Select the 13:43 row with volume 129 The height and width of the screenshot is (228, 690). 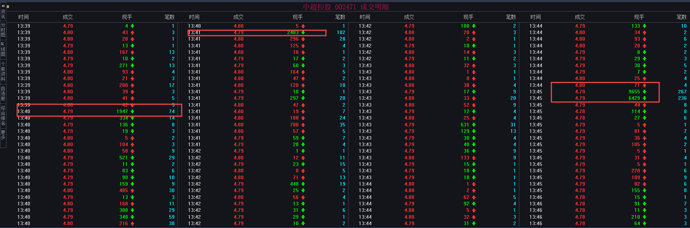pos(437,131)
